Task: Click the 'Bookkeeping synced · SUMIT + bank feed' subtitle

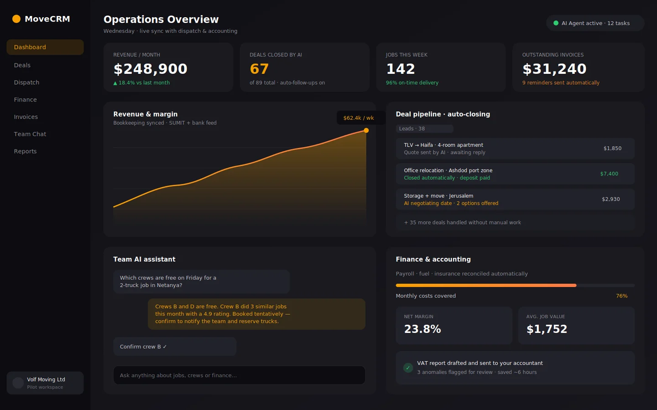Action: (x=165, y=123)
